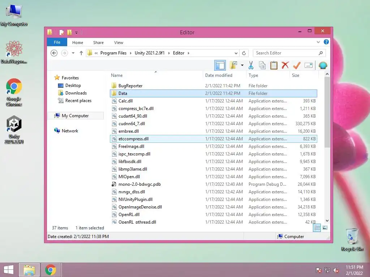
Task: Open Google Chrome from the taskbar
Action: (x=51, y=270)
